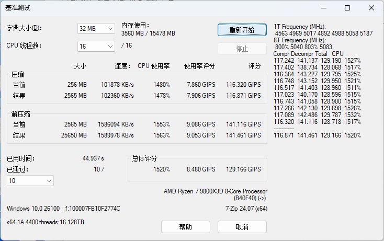Click the CPU 线程数 label
384x241 pixels.
pos(24,45)
